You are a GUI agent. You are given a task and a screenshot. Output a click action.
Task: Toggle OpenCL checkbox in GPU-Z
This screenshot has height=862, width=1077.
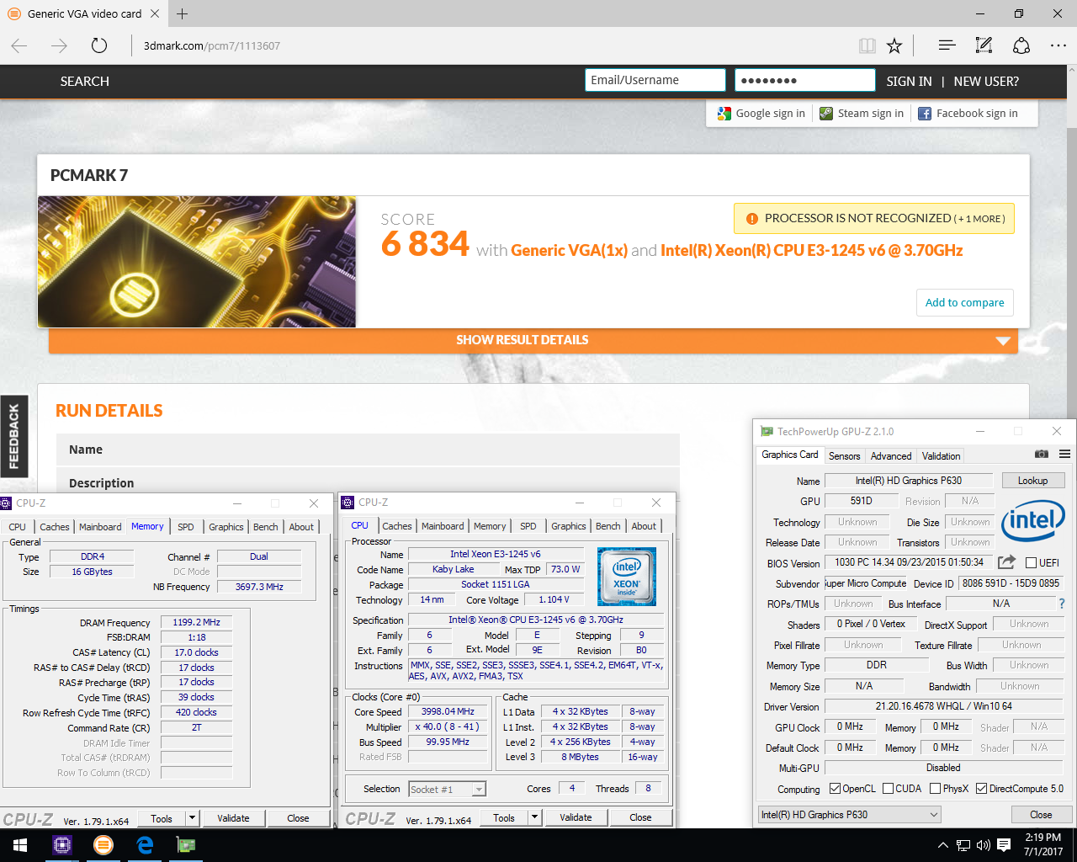835,789
